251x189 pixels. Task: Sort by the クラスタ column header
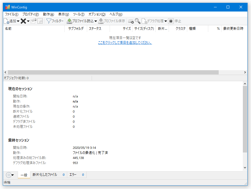(178, 29)
